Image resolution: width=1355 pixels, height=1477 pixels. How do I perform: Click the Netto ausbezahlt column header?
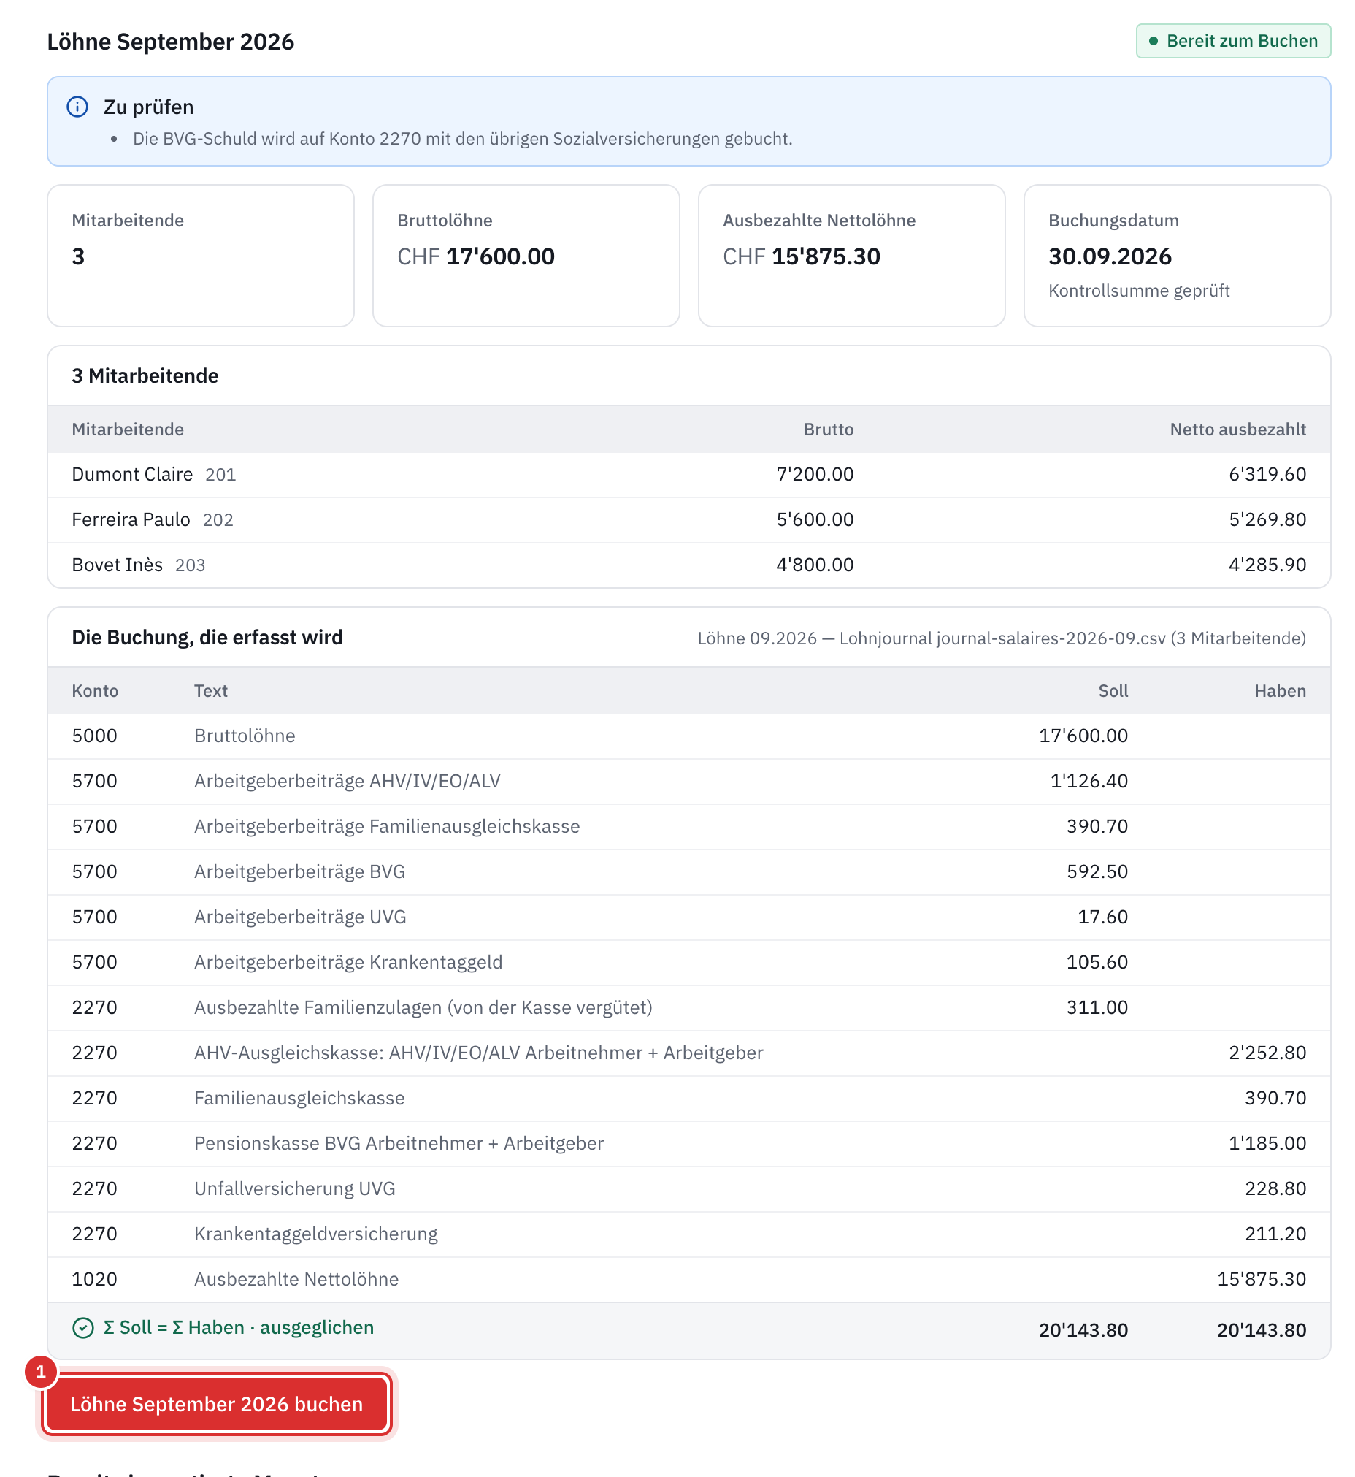click(1237, 430)
